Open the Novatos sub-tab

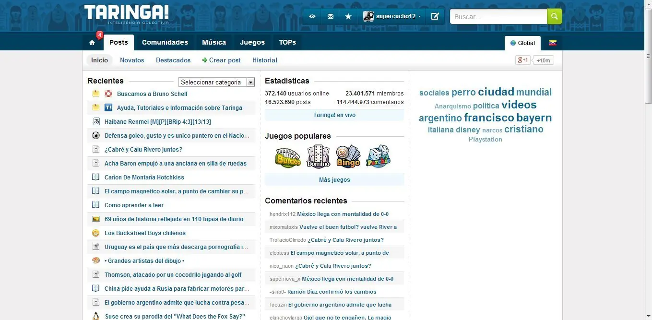tap(132, 60)
